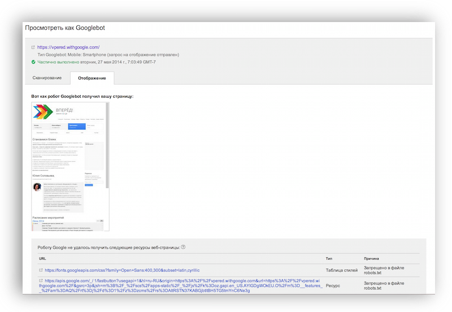Switch to the Сканирование tab
The width and height of the screenshot is (452, 312).
[x=47, y=78]
